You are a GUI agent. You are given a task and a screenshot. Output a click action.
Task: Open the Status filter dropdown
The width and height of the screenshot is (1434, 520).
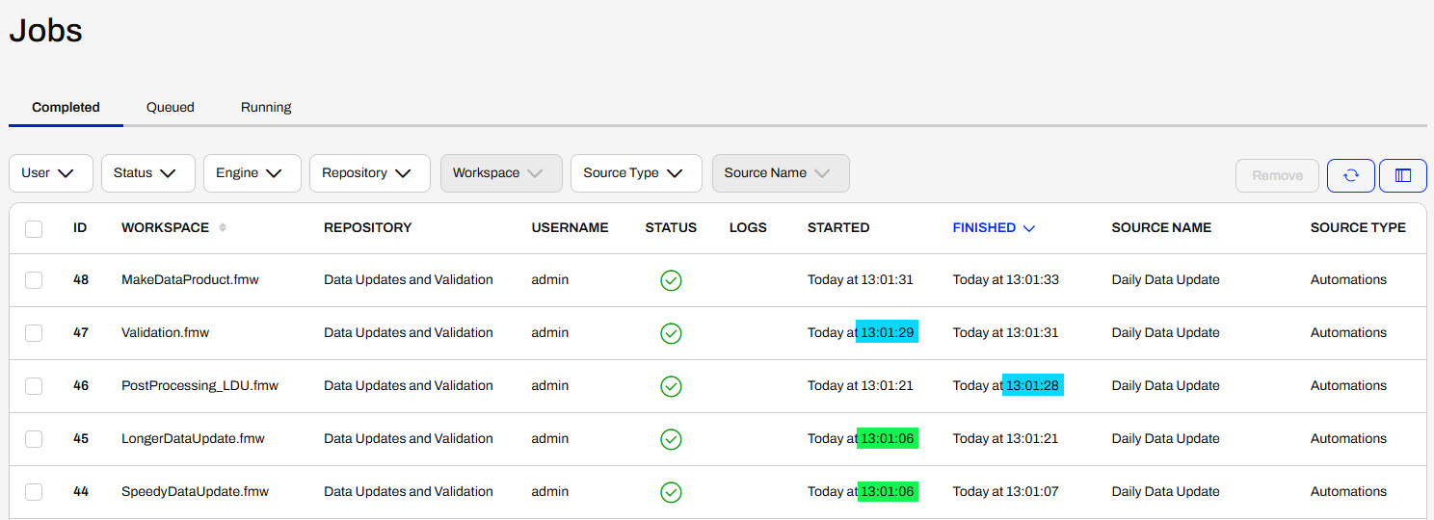point(148,173)
